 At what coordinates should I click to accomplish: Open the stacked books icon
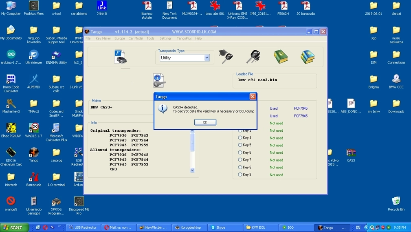308,57
